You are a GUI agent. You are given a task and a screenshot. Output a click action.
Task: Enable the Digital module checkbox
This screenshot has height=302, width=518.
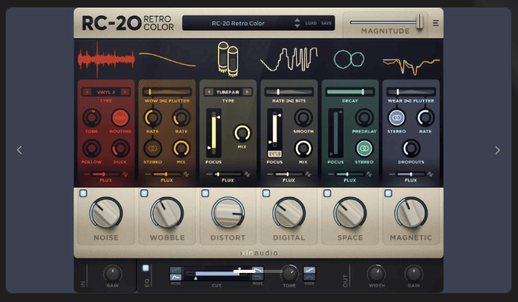tap(266, 193)
